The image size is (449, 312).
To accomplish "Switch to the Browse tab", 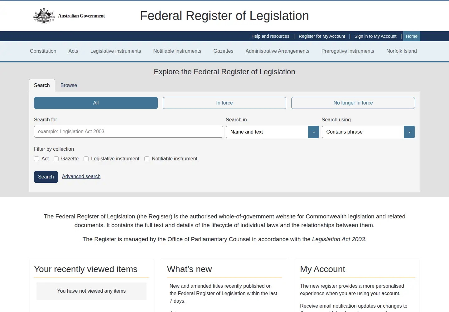I will [69, 85].
